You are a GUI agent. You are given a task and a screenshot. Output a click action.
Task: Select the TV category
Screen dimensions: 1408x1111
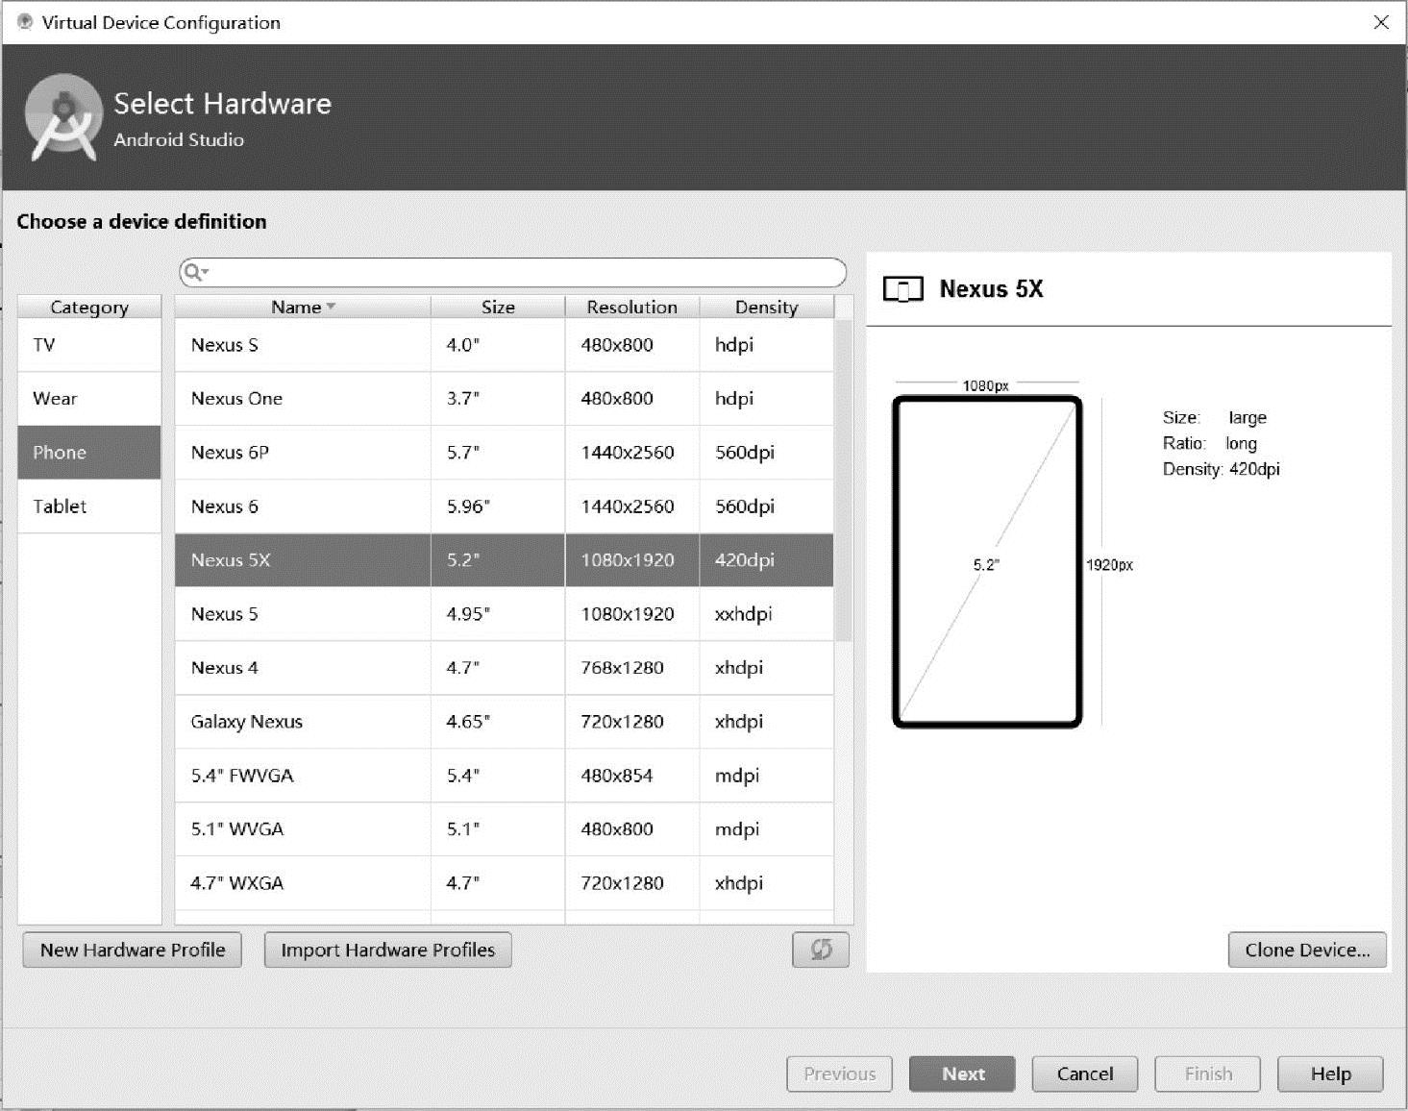89,345
